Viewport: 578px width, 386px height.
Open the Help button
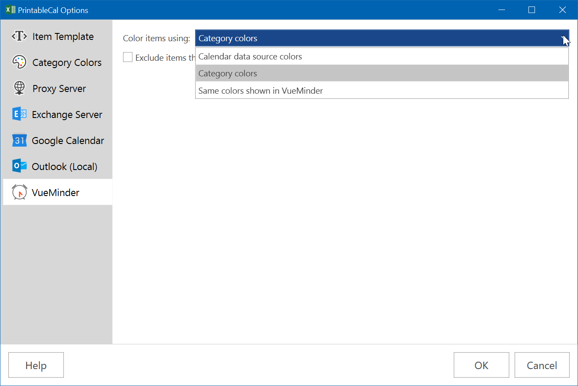tap(36, 365)
